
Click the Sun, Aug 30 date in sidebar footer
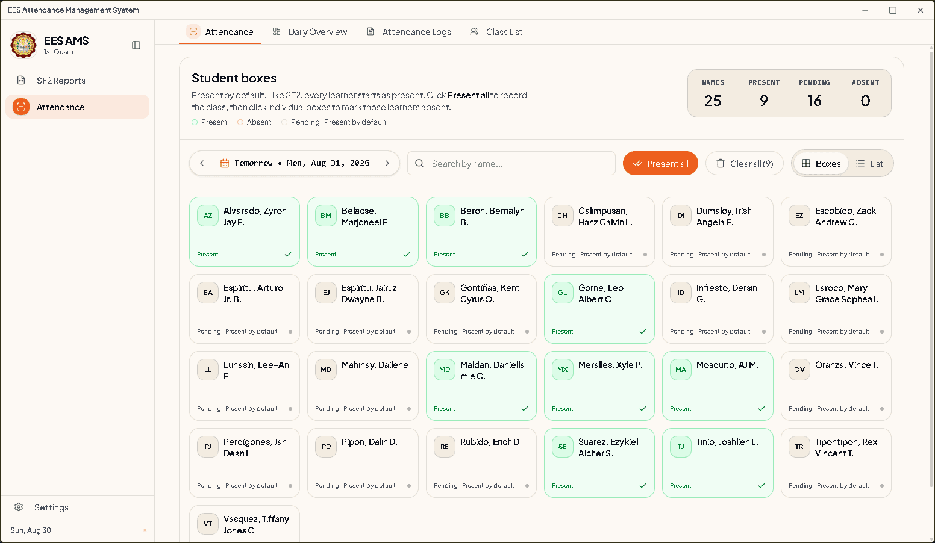(31, 530)
